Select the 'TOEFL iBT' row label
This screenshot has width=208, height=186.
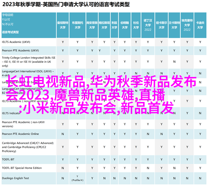(x=8, y=159)
